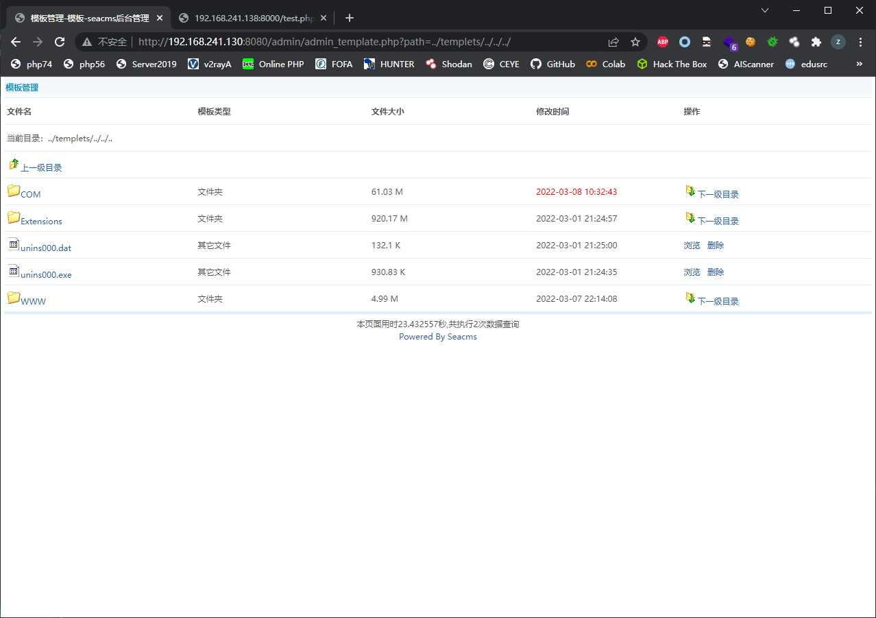Screen dimensions: 876x618
Task: Click the unins000.exe file name
Action: pos(46,274)
